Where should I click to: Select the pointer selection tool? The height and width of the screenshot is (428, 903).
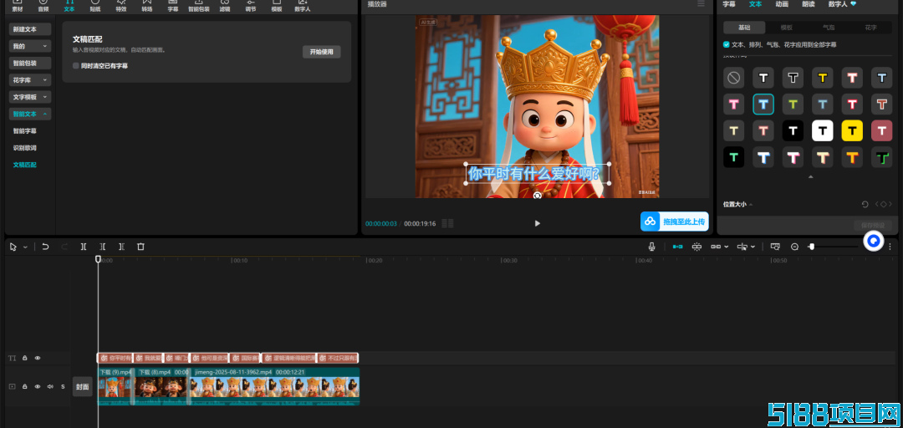pos(14,247)
